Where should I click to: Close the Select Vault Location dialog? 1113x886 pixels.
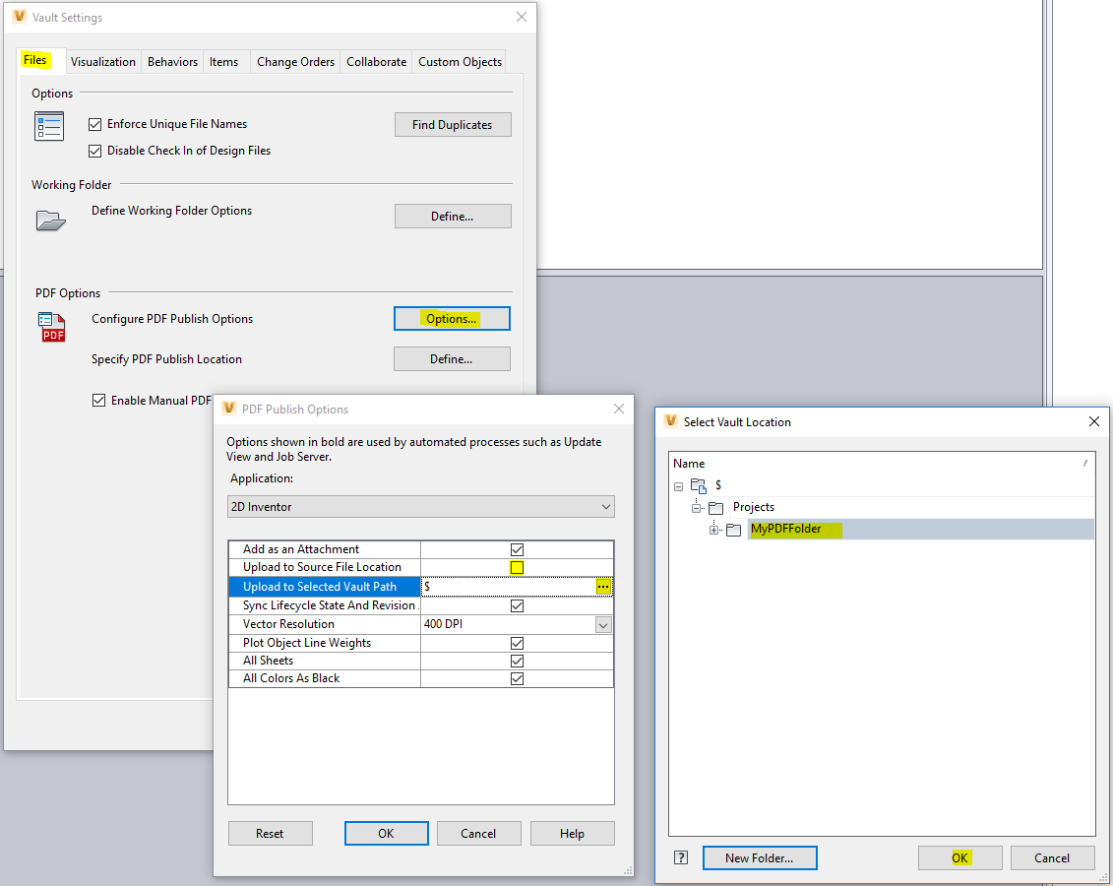pyautogui.click(x=1094, y=421)
